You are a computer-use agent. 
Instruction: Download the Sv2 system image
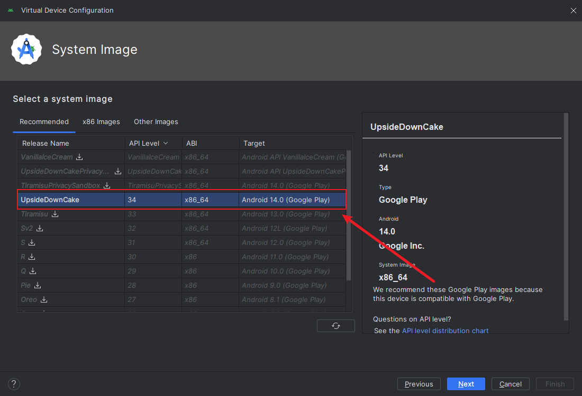pos(40,228)
